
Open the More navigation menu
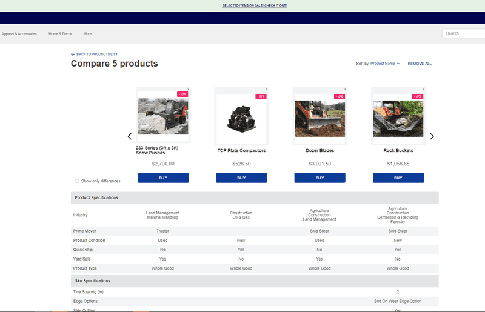click(87, 34)
